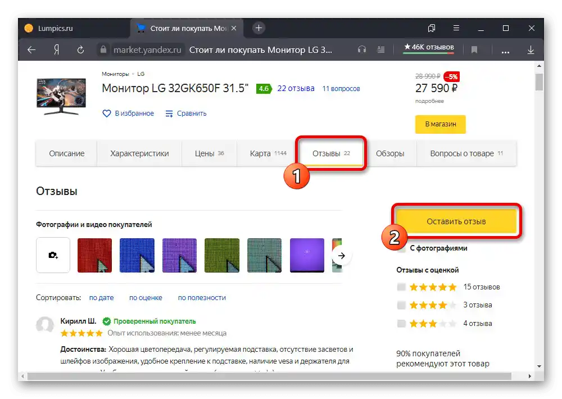This screenshot has width=562, height=399.
Task: Open downloads with the download arrow icon
Action: 531,50
